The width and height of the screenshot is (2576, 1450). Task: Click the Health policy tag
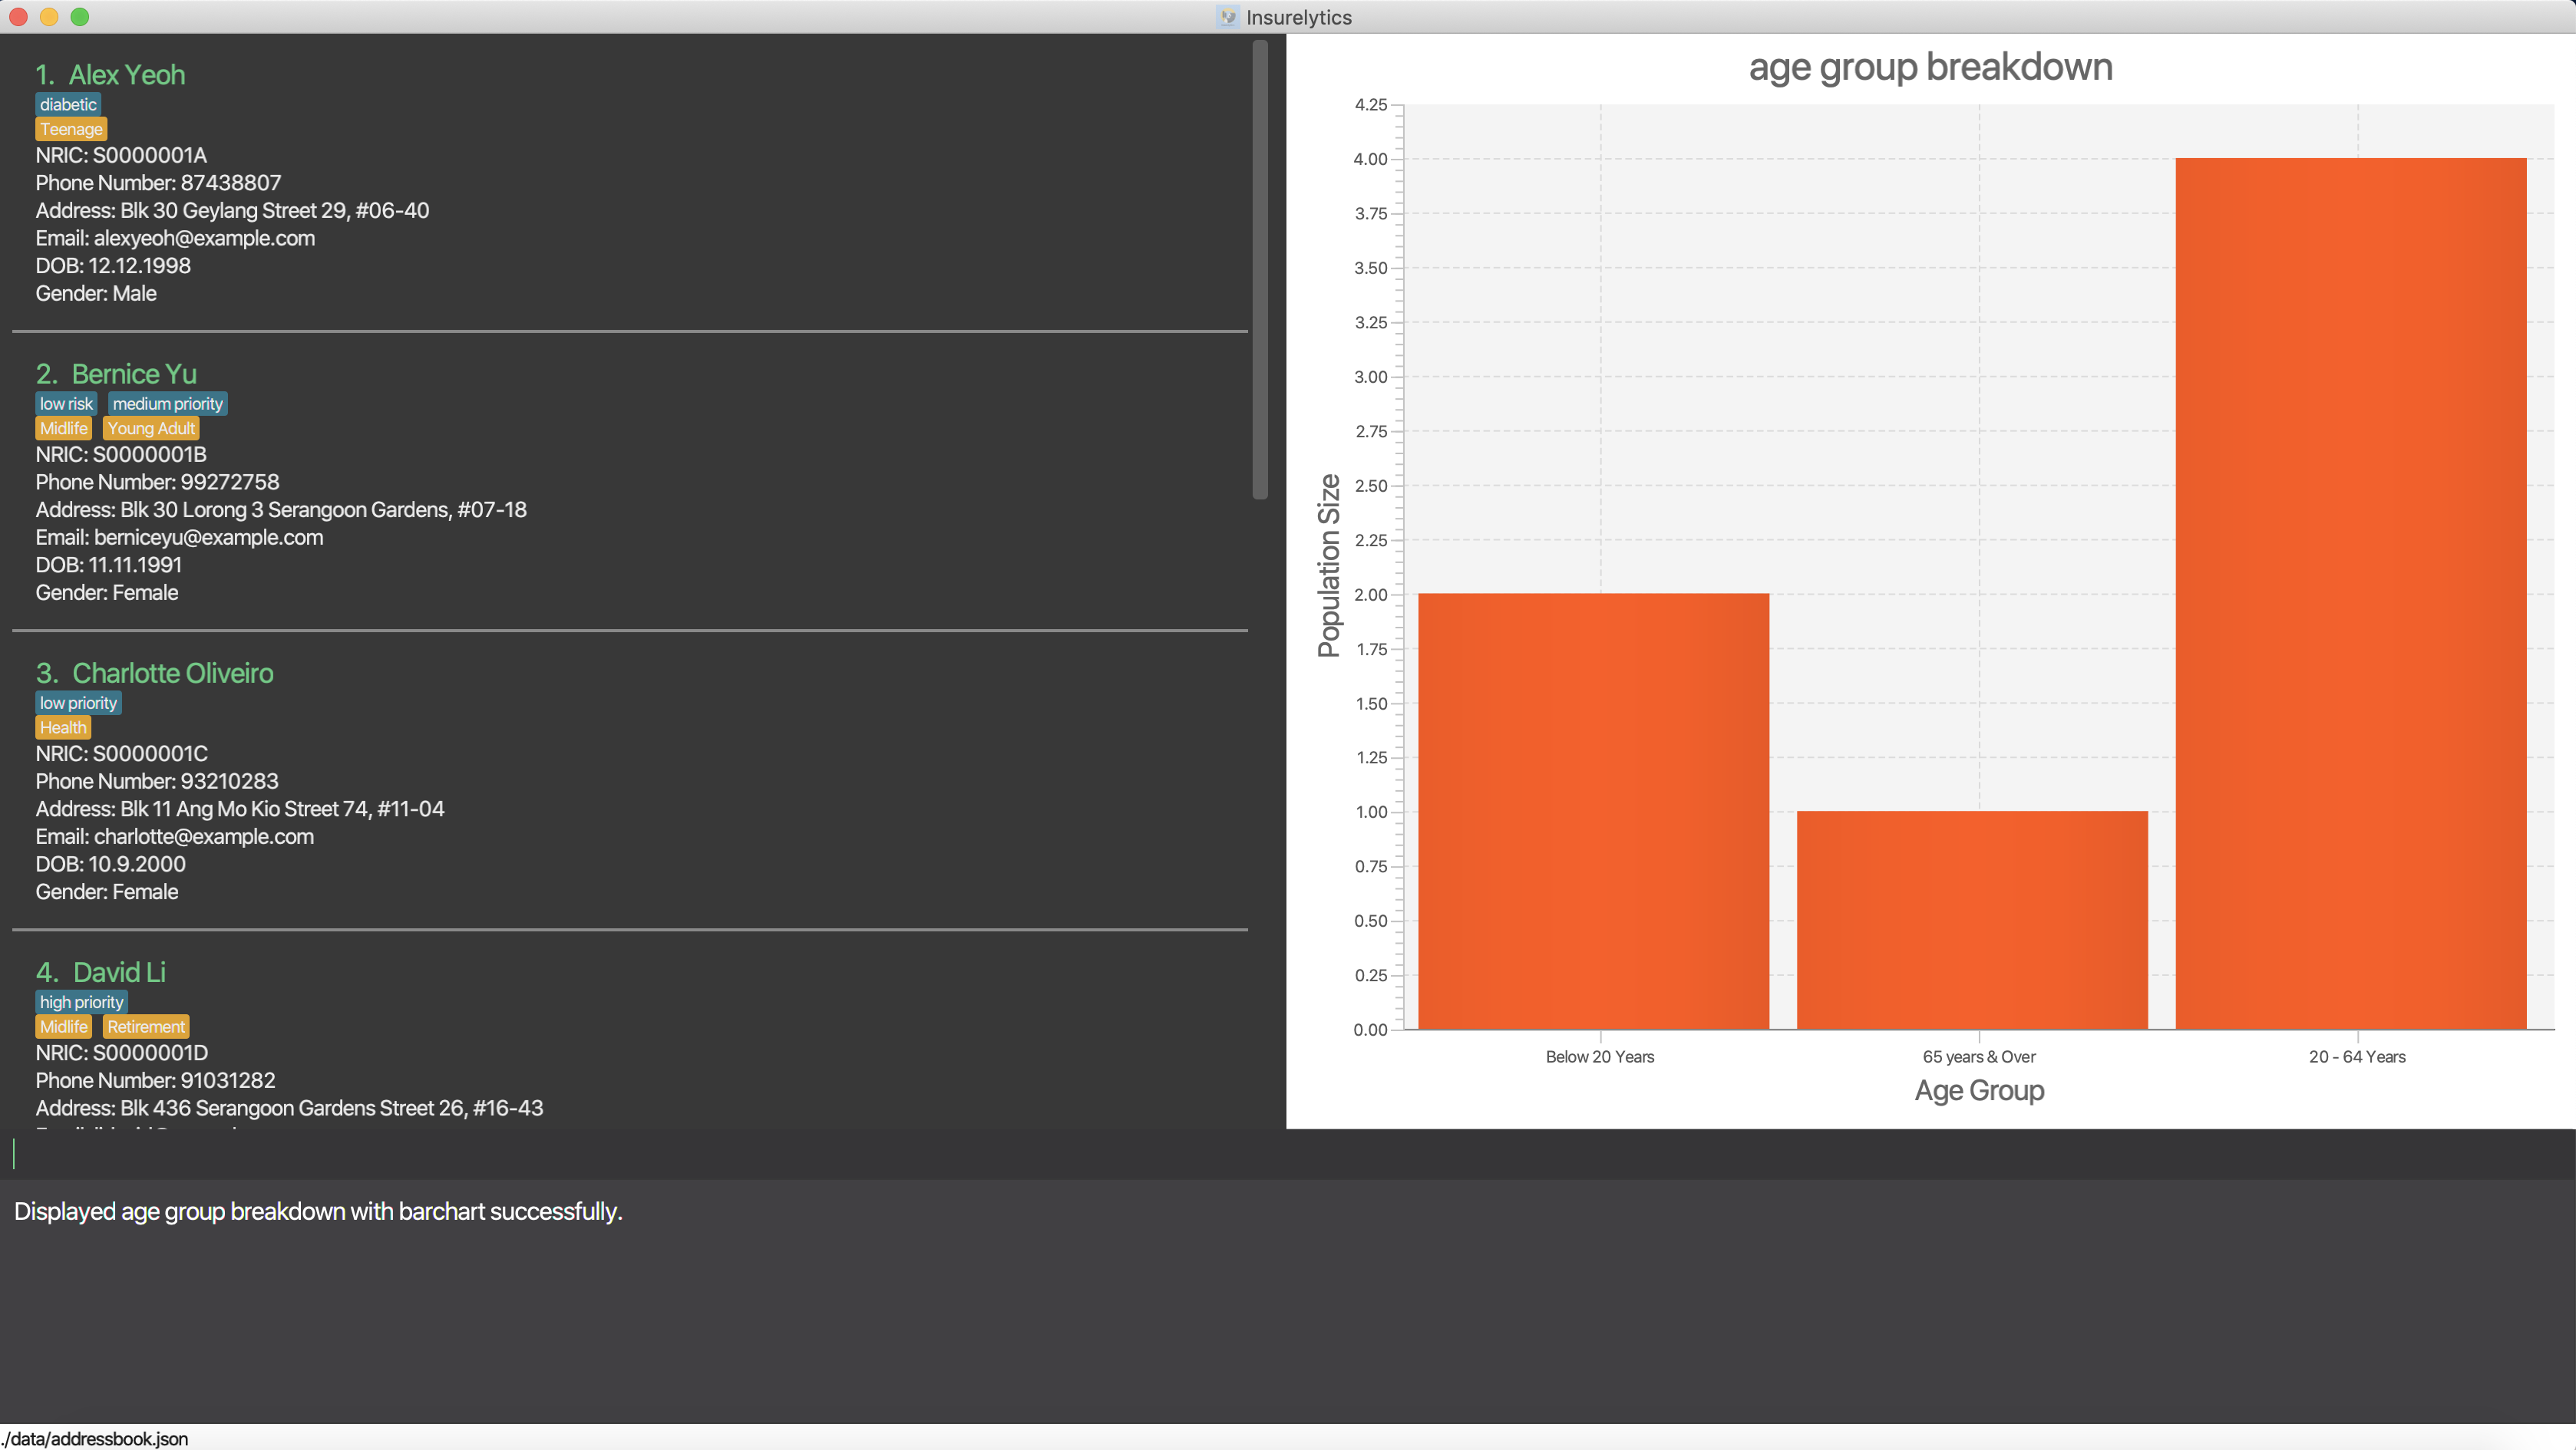(63, 729)
